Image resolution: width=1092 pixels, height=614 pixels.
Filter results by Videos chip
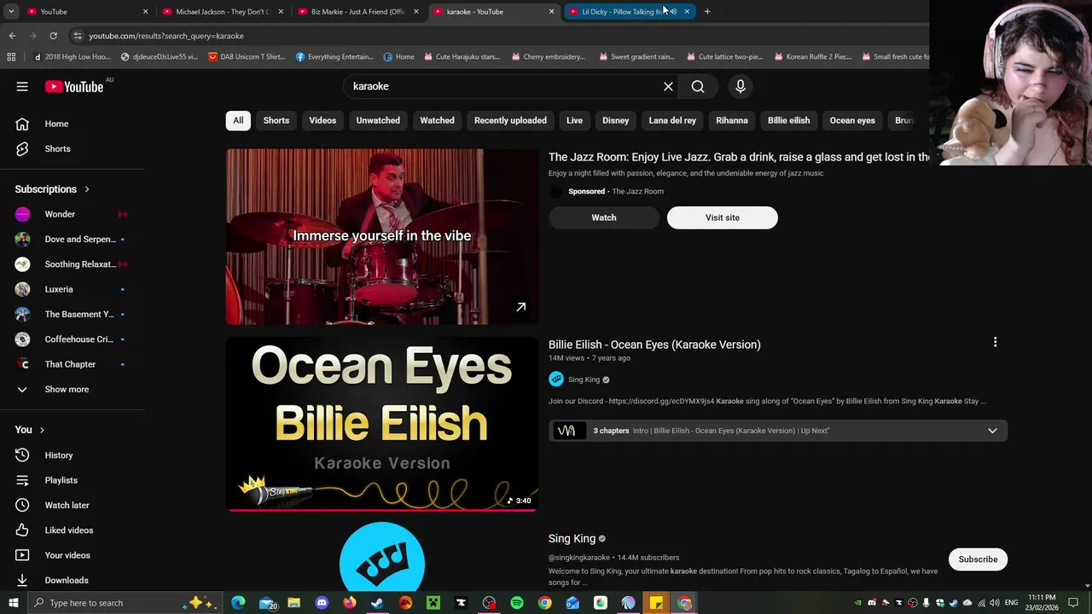[x=322, y=120]
